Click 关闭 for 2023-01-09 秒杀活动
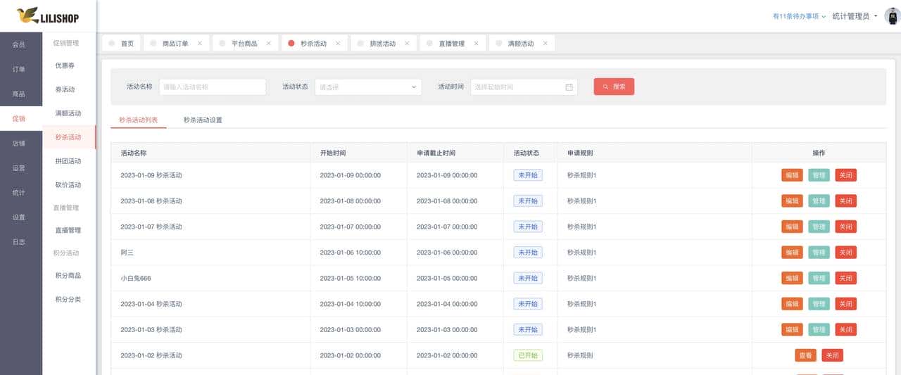 [845, 175]
